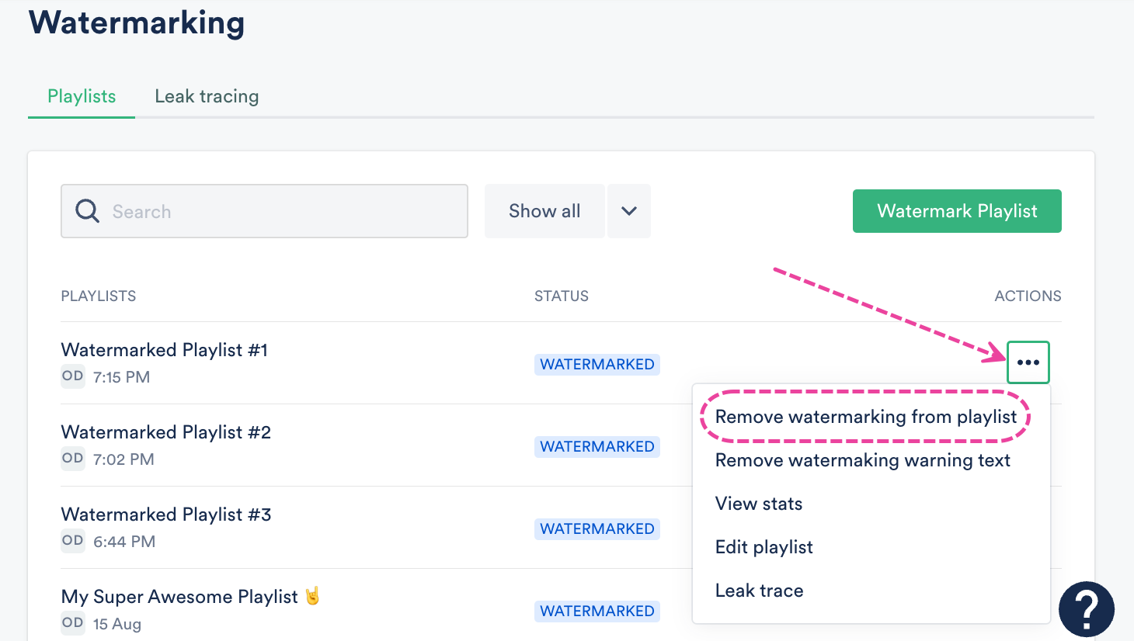Select Leak trace menu entry

759,591
